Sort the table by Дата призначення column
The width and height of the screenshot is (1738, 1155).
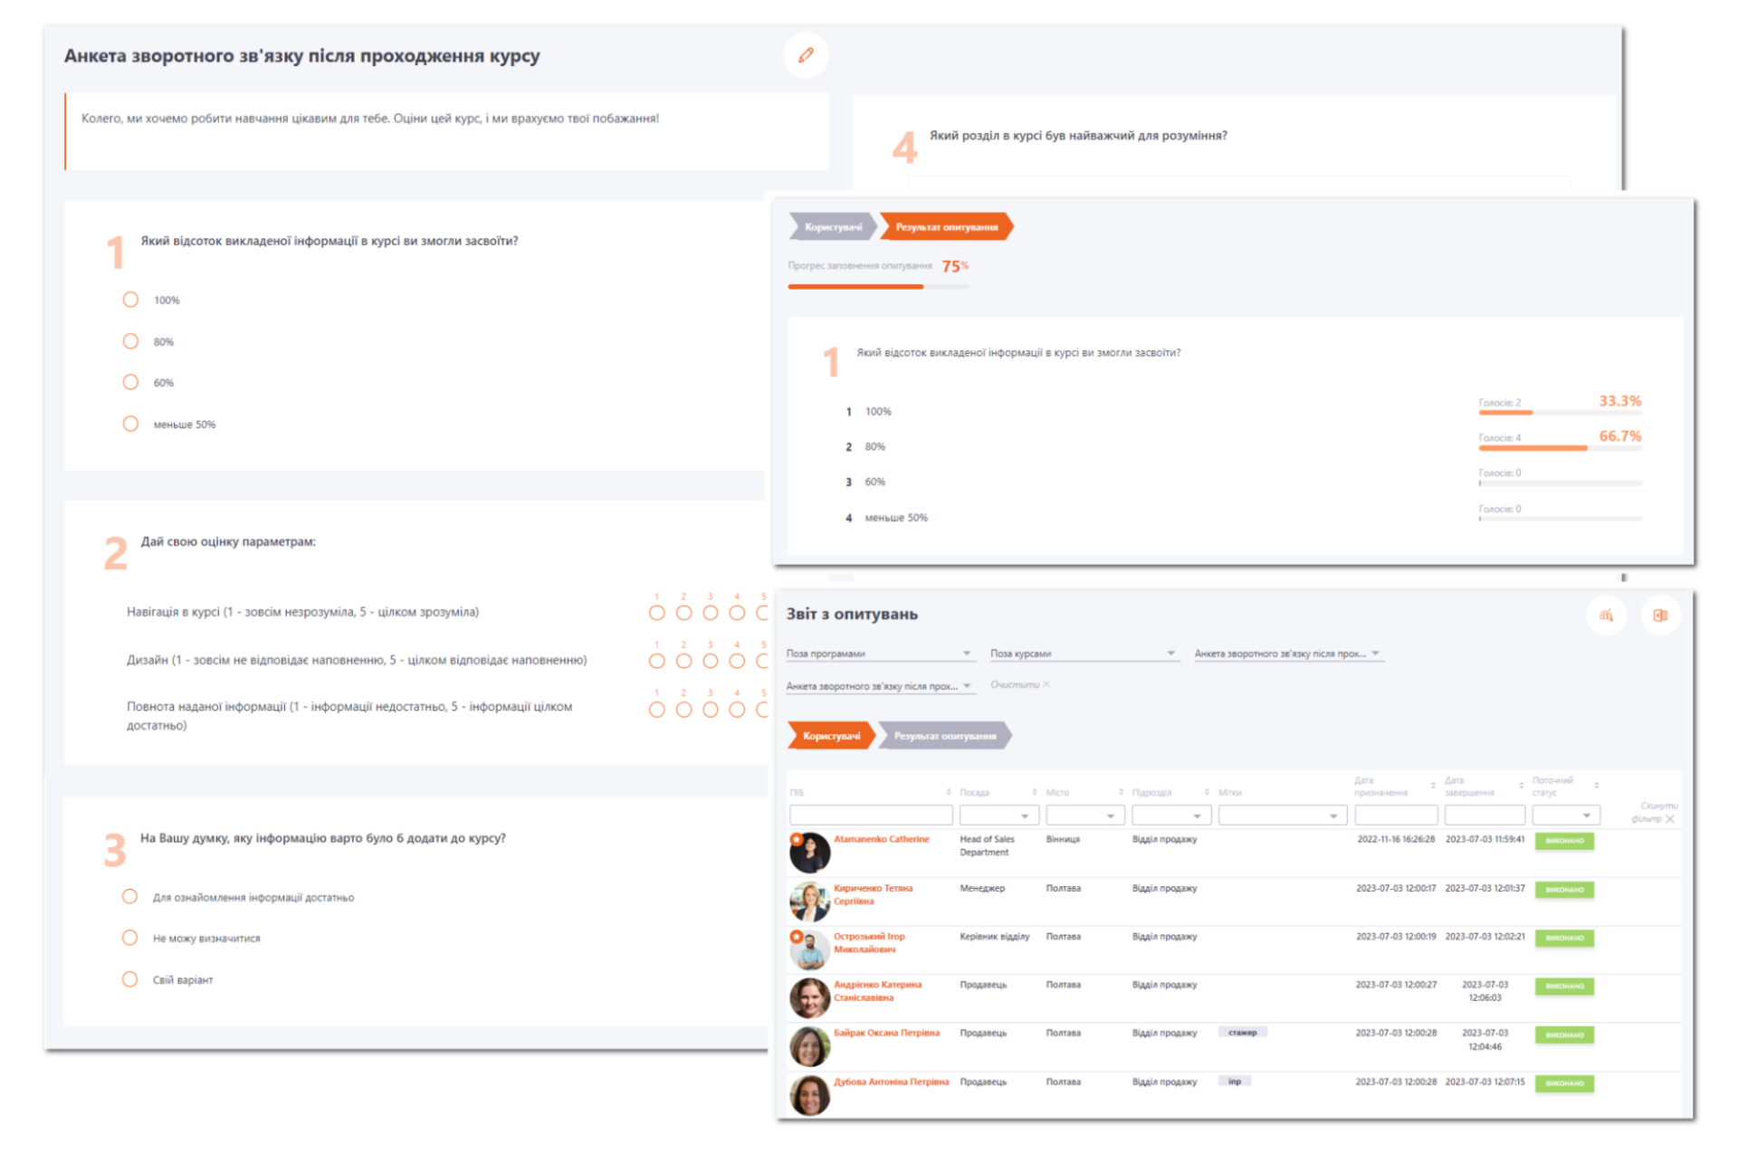pyautogui.click(x=1432, y=786)
